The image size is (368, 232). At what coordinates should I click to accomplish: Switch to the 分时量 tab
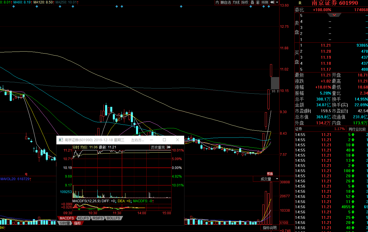[65, 223]
